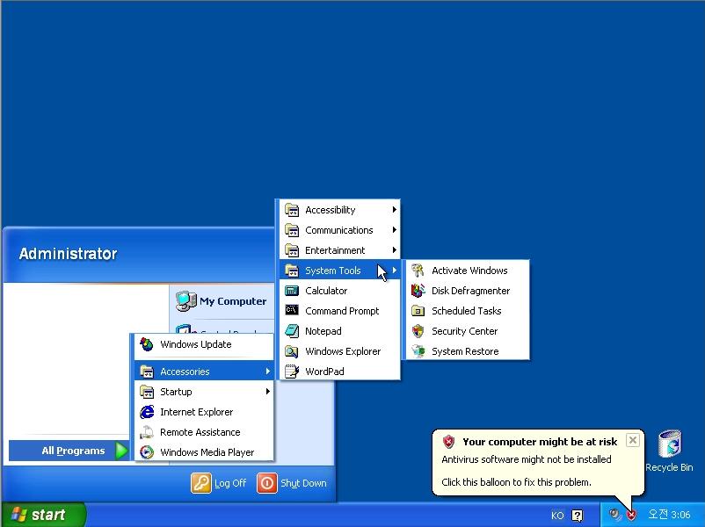The width and height of the screenshot is (705, 527).
Task: Open the Remote Assistance icon
Action: point(147,432)
